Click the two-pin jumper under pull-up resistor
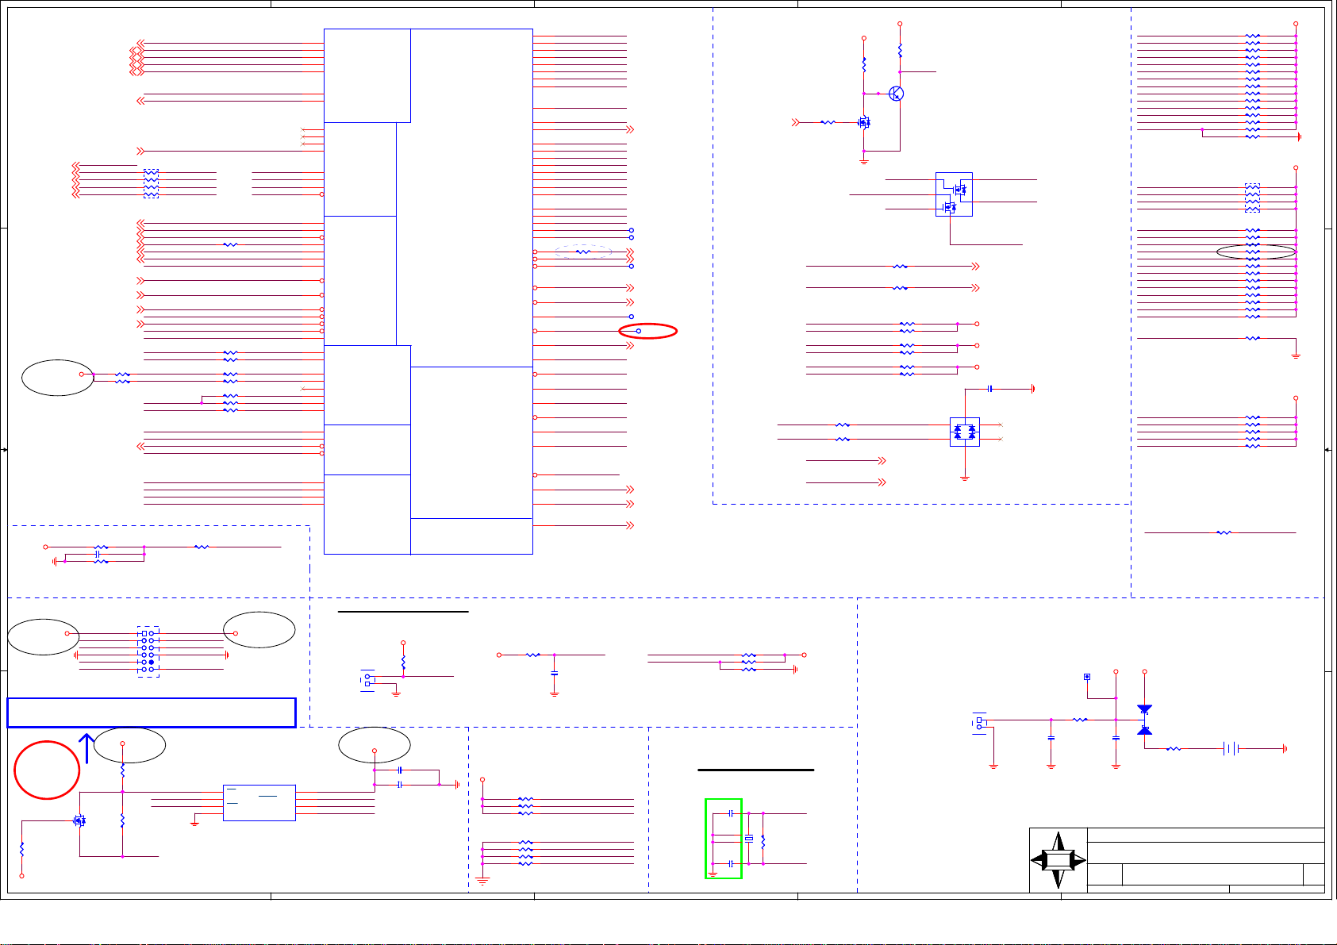 [367, 680]
